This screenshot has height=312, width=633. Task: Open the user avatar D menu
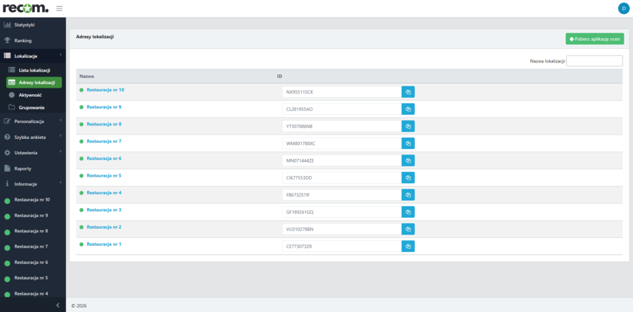tap(622, 8)
